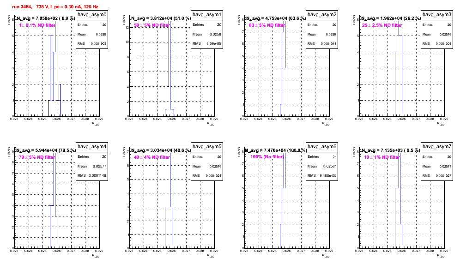Select the 100% (No filter) label

coord(267,157)
